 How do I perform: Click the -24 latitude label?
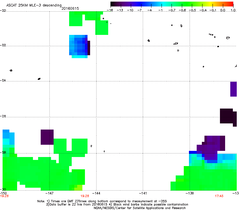[x=3, y=80]
